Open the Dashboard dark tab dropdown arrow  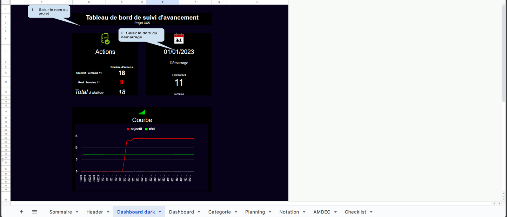160,212
